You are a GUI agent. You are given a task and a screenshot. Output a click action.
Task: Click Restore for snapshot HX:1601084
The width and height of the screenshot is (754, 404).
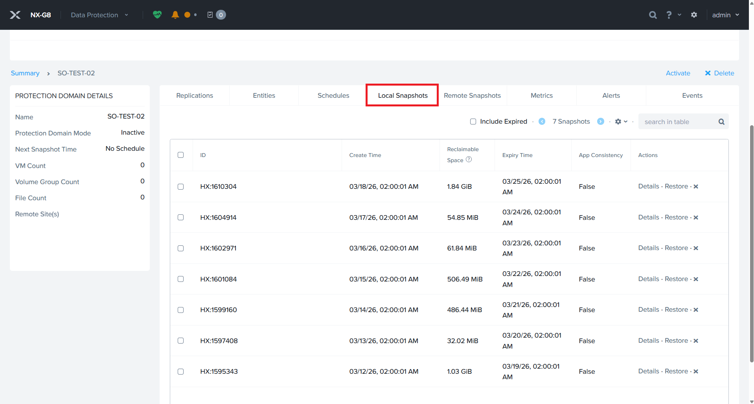(x=676, y=279)
